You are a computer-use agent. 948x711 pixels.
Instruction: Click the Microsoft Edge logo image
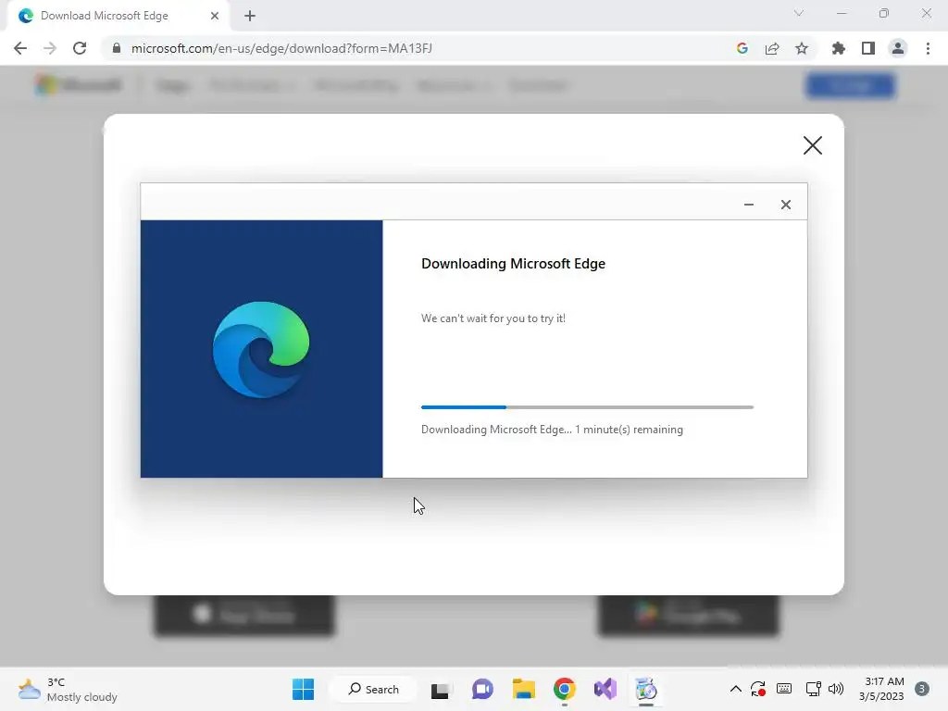click(x=261, y=349)
